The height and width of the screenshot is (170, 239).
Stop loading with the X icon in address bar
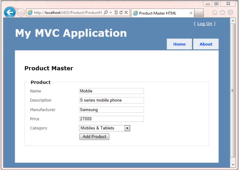[126, 12]
